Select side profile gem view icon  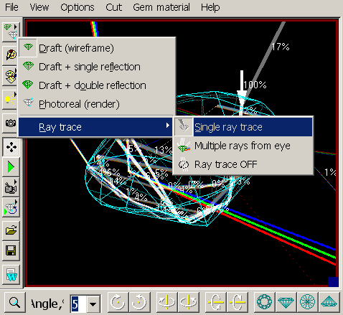coord(286,302)
